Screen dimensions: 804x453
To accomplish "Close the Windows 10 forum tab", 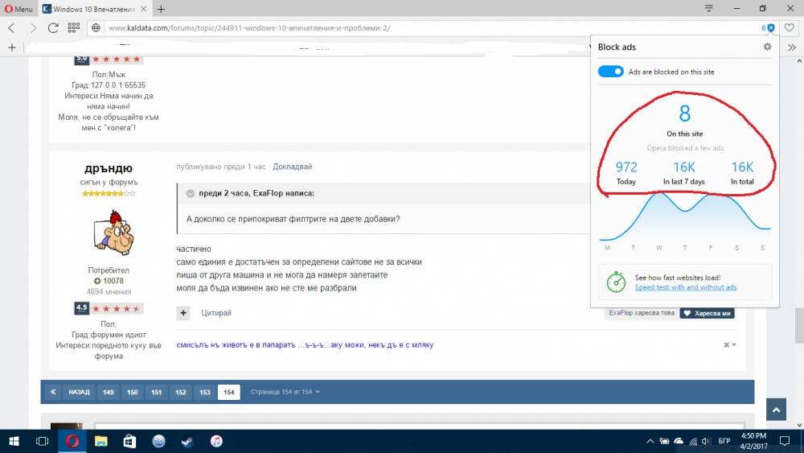I will click(x=144, y=9).
